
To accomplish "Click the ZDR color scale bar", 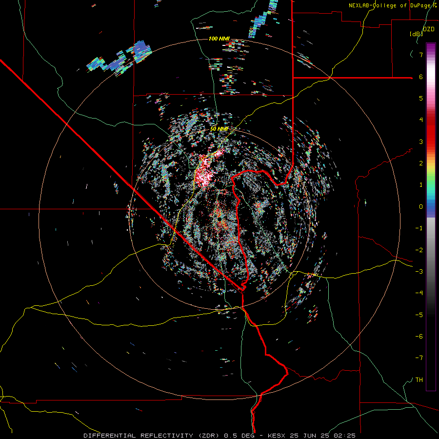I will click(431, 217).
